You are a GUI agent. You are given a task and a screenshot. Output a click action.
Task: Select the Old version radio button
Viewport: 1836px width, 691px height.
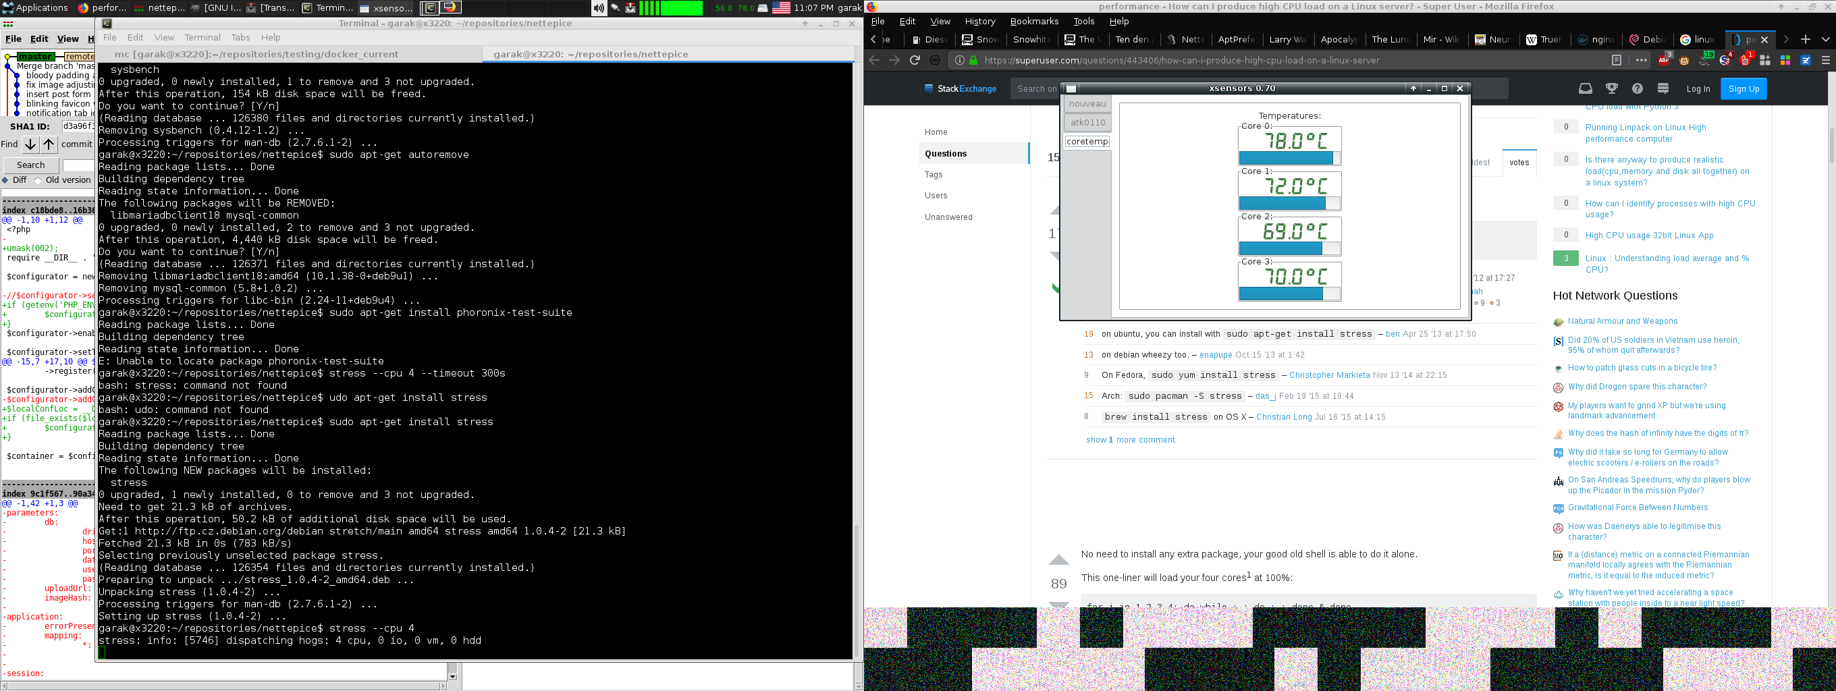point(38,180)
